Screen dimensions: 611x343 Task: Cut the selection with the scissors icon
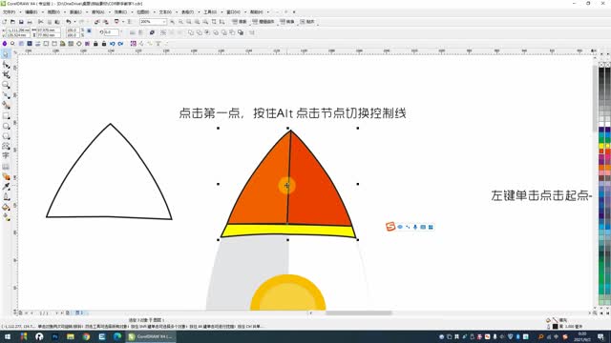[40, 22]
